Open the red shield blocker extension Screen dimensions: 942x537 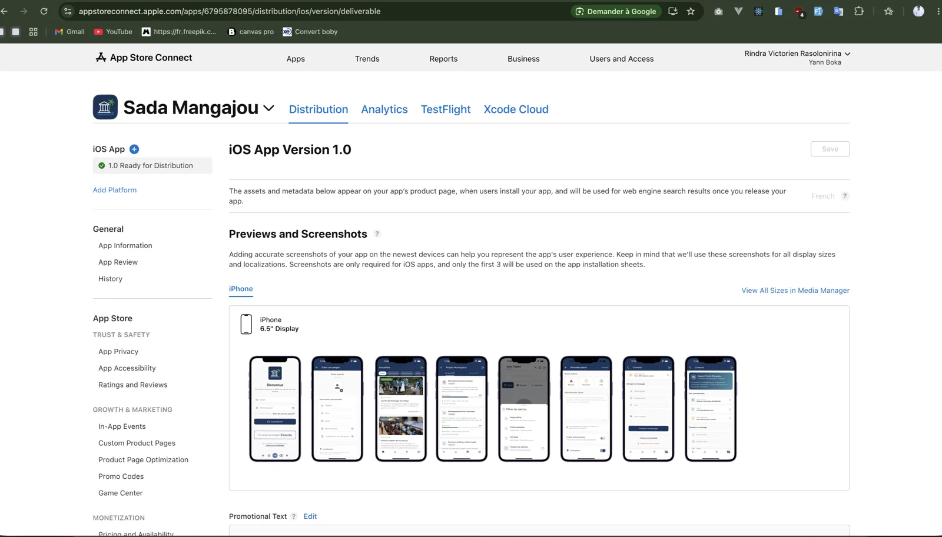click(799, 12)
